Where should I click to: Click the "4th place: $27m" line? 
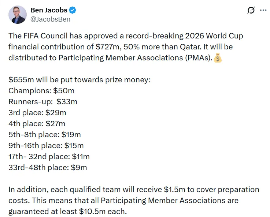click(x=37, y=124)
